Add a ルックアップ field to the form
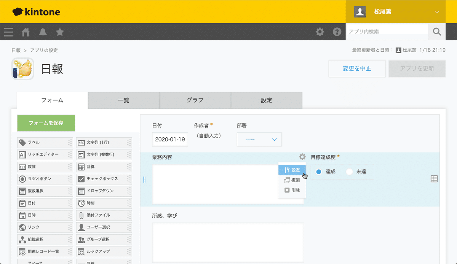Image resolution: width=457 pixels, height=264 pixels. point(103,251)
